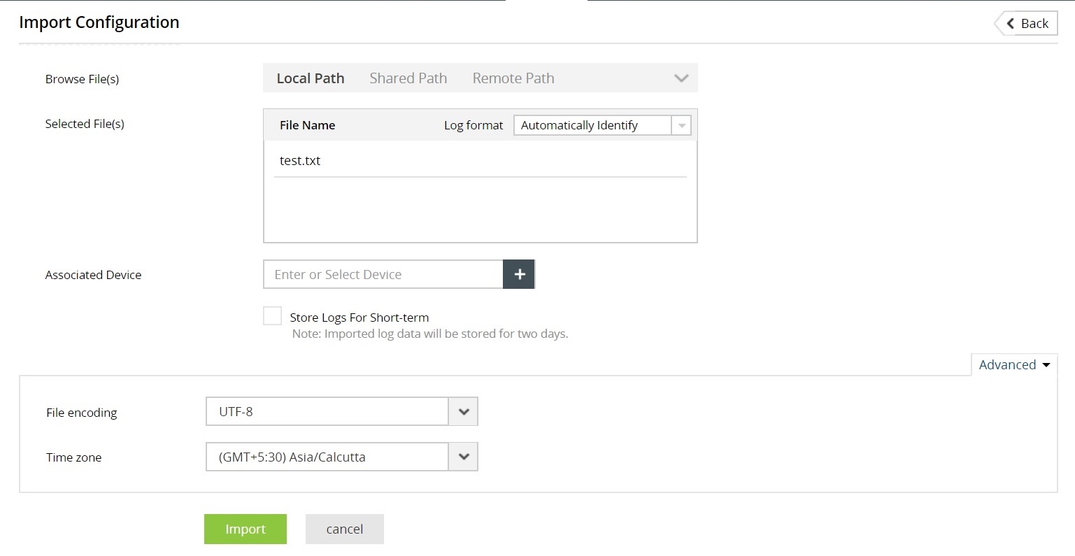
Task: Expand the Advanced options section
Action: point(1008,364)
